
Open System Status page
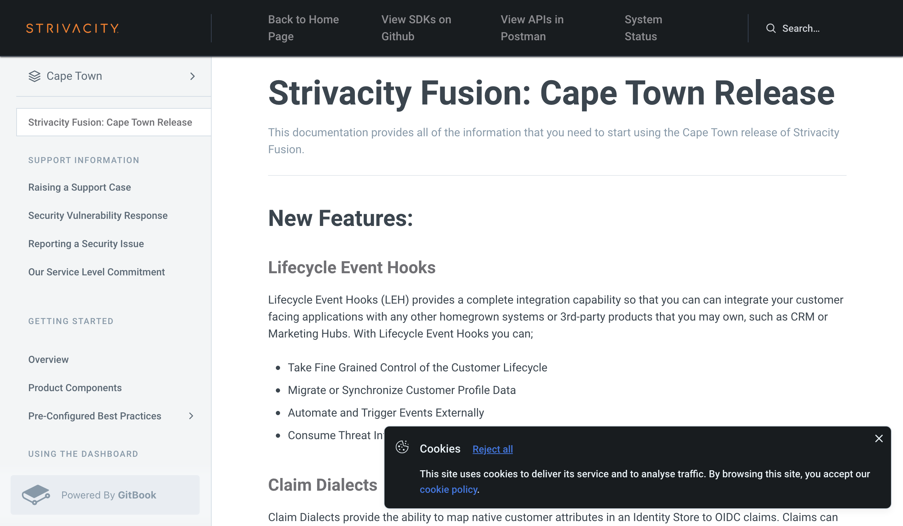[x=643, y=28]
